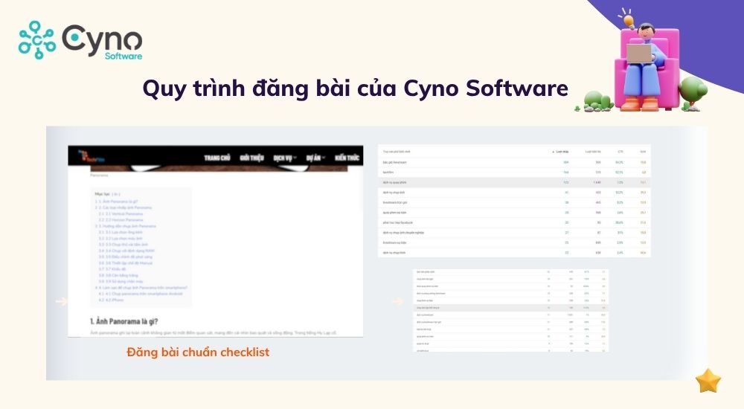Click the arrow left of table of contents
Screen dimensions: 744x409
click(x=62, y=301)
